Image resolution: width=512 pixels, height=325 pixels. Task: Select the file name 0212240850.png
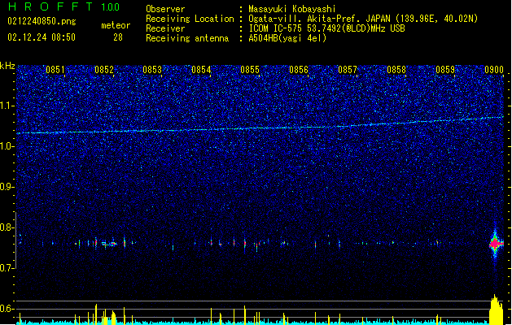pyautogui.click(x=42, y=21)
